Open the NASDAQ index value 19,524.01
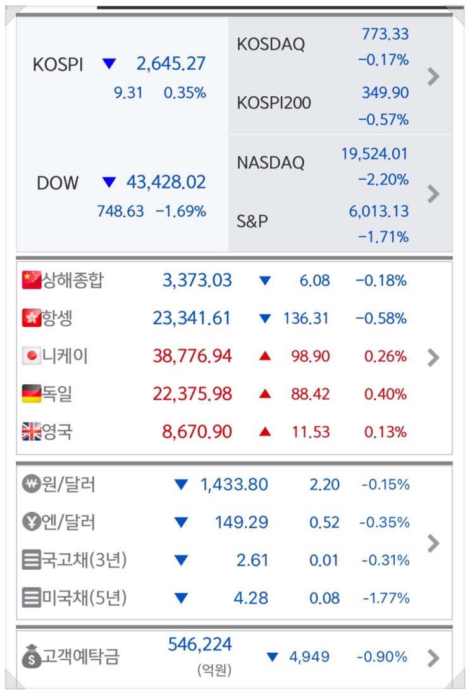 [x=374, y=153]
